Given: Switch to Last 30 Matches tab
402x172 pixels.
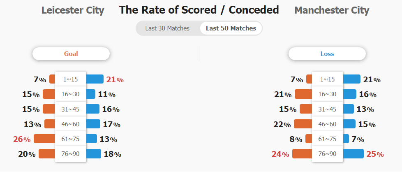Looking at the screenshot, I should [x=167, y=28].
